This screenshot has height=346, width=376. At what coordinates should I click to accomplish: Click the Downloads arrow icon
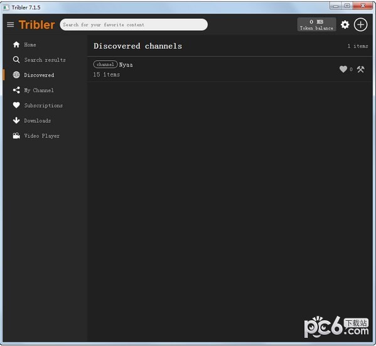[16, 120]
